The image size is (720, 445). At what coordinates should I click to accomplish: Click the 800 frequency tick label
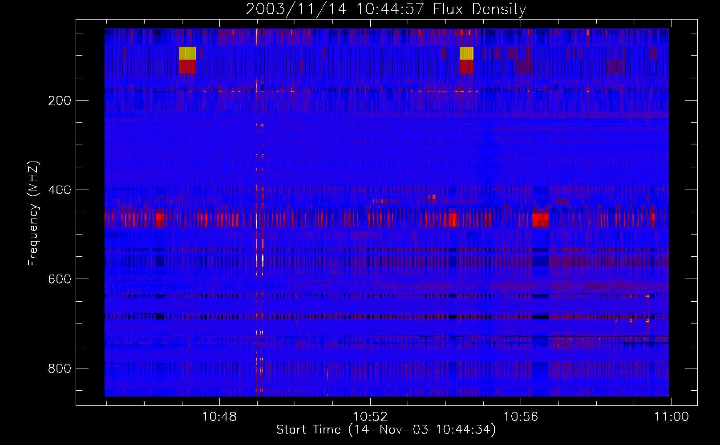(x=60, y=368)
